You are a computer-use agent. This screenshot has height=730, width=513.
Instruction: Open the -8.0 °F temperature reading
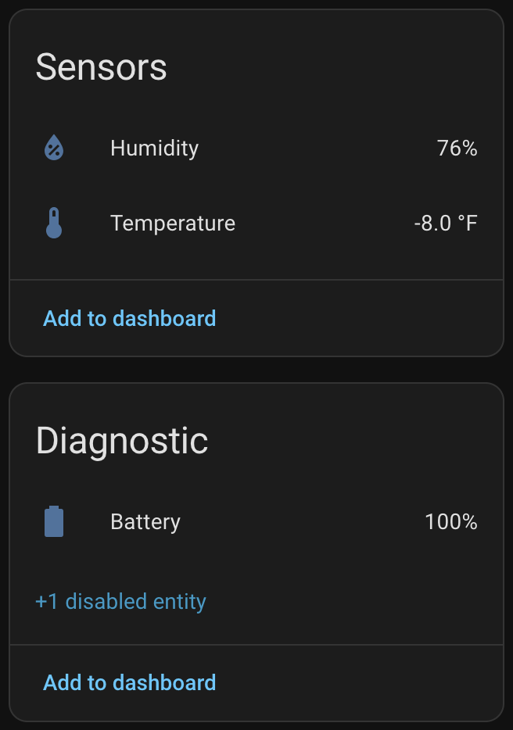tap(445, 224)
